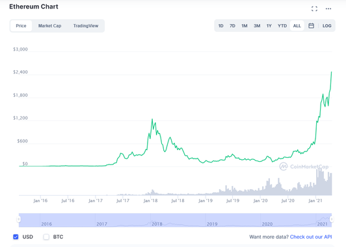The image size is (346, 247).
Task: Switch to the Price tab
Action: coord(21,26)
